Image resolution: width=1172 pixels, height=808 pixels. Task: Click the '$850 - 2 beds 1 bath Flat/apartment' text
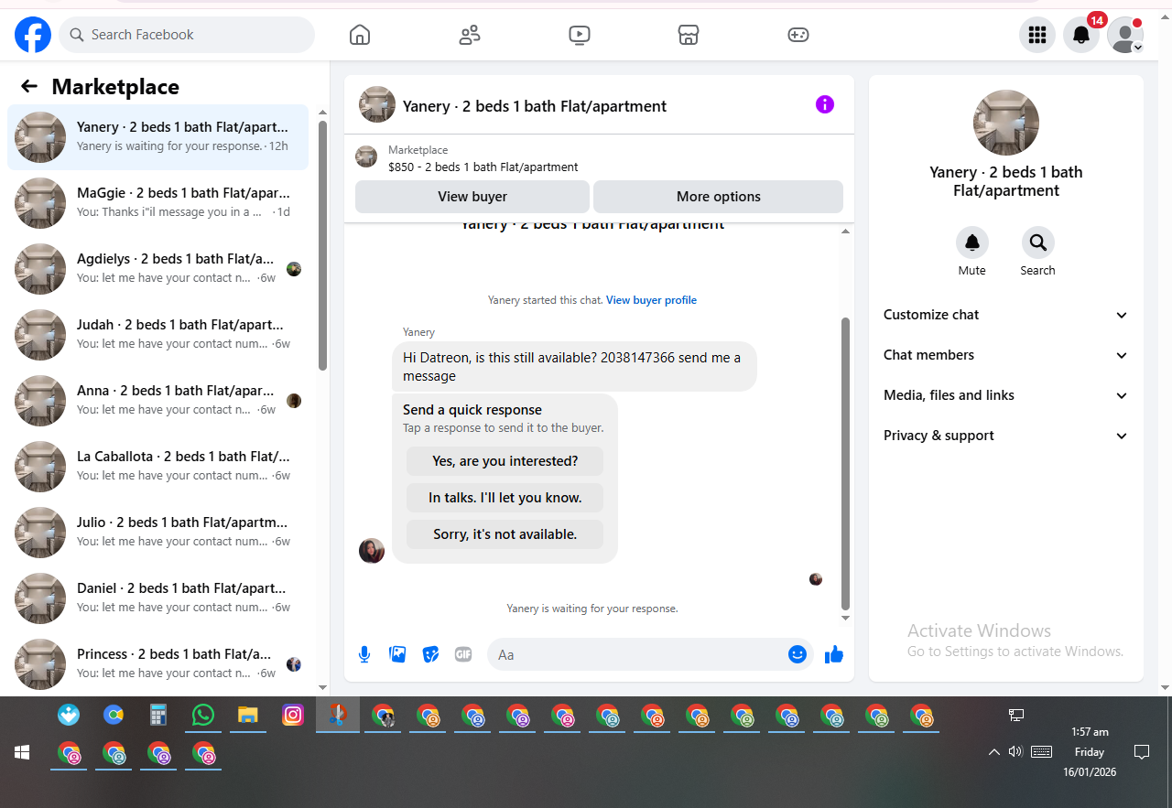pos(483,167)
